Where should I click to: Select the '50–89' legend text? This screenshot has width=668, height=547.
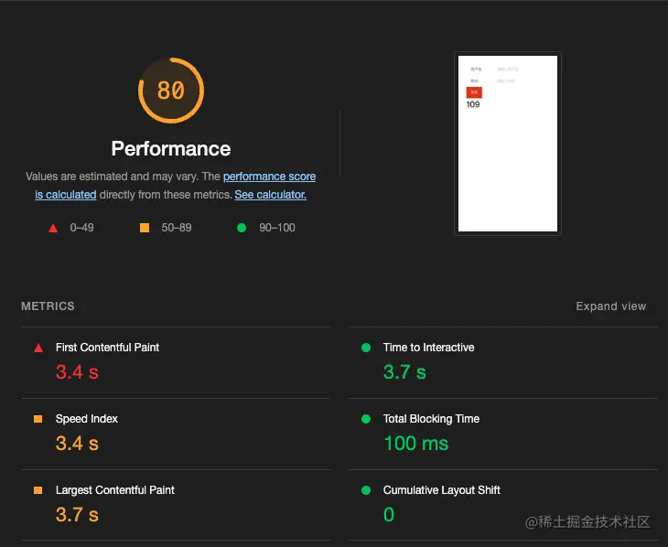[177, 228]
